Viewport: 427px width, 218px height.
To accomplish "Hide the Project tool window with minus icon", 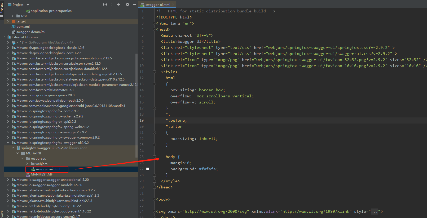I will (x=134, y=4).
